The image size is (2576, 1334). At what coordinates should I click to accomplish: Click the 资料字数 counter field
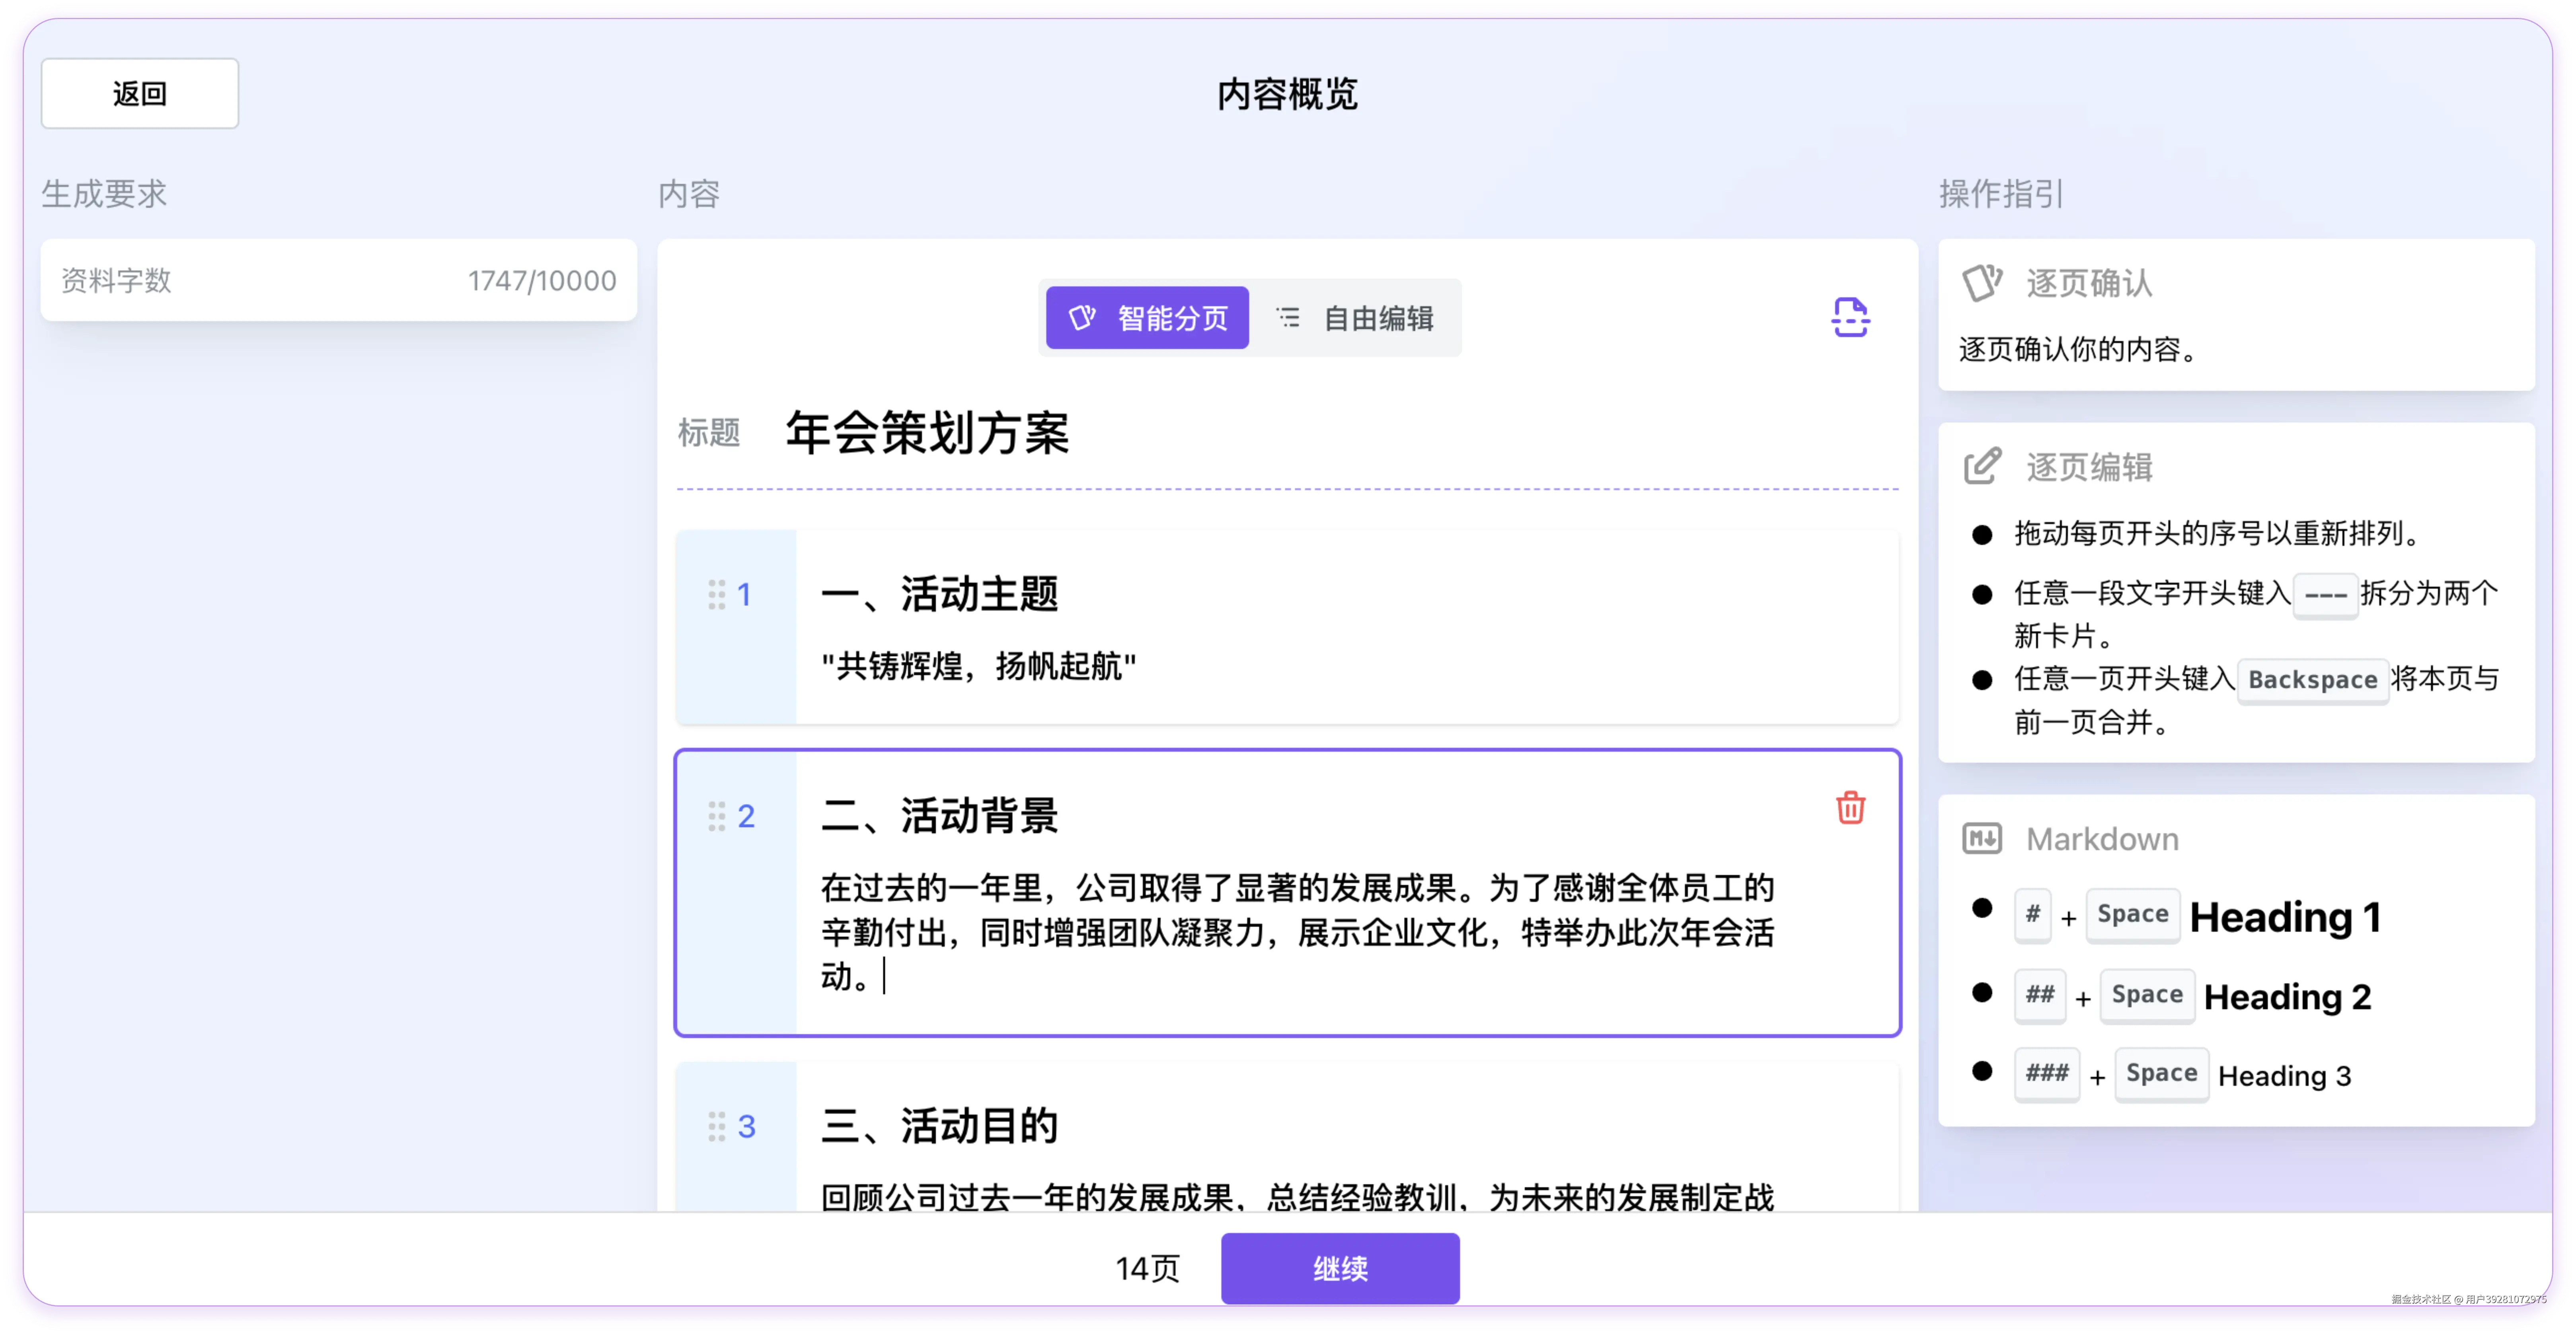tap(338, 280)
